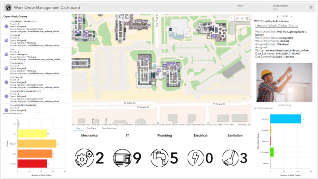Click the Mechanical count 2
318x179 pixels.
click(100, 158)
